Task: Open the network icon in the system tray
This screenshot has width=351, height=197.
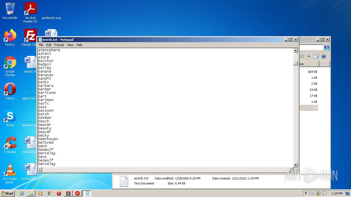Action: pos(318,193)
